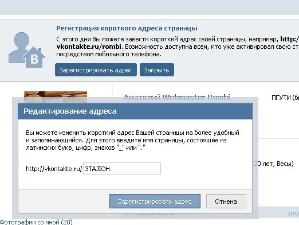Click the Редактирование адреса dialog title
299x225 pixels.
point(70,111)
